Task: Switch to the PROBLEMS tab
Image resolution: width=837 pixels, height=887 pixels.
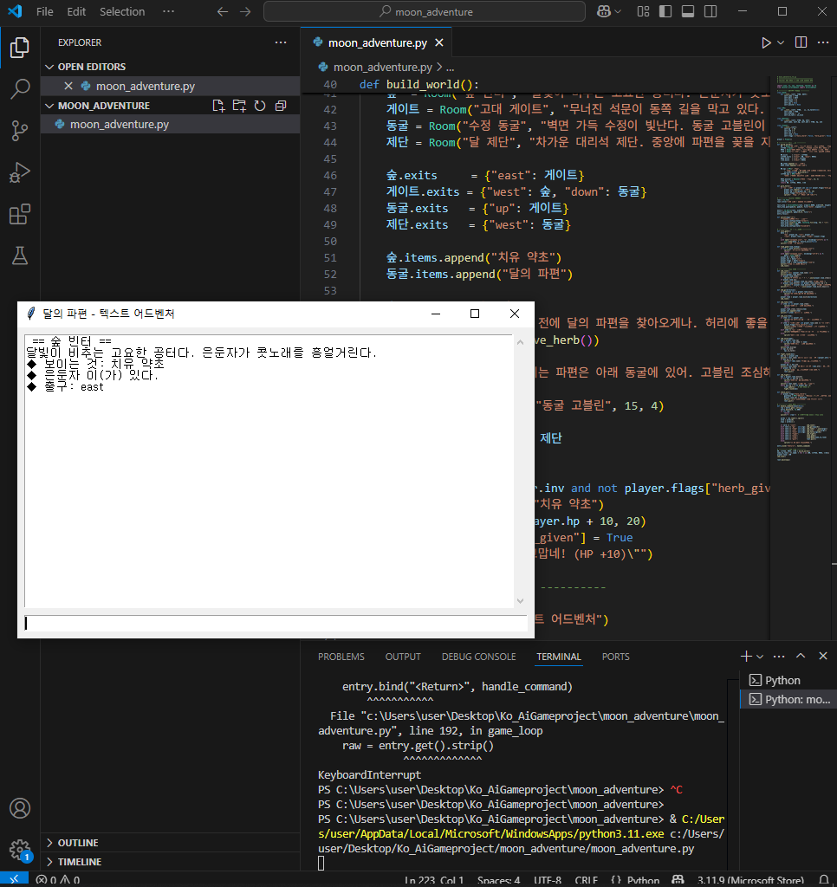Action: (341, 657)
